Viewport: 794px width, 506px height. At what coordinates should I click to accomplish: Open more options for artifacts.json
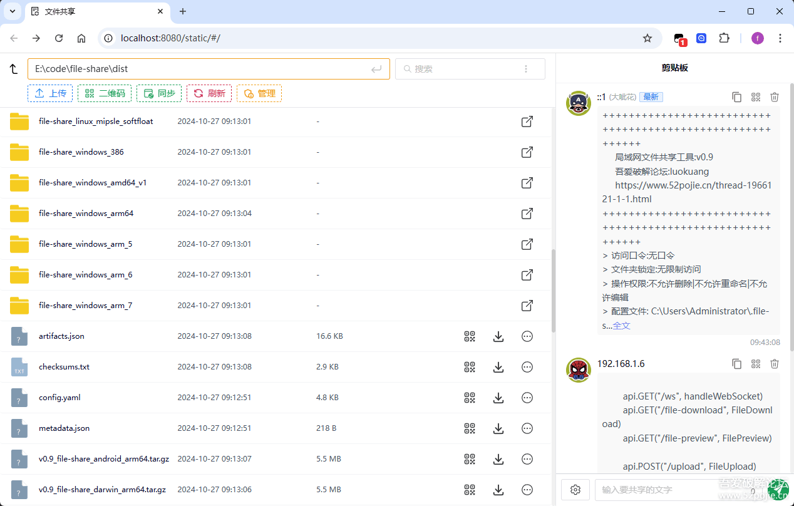[527, 336]
